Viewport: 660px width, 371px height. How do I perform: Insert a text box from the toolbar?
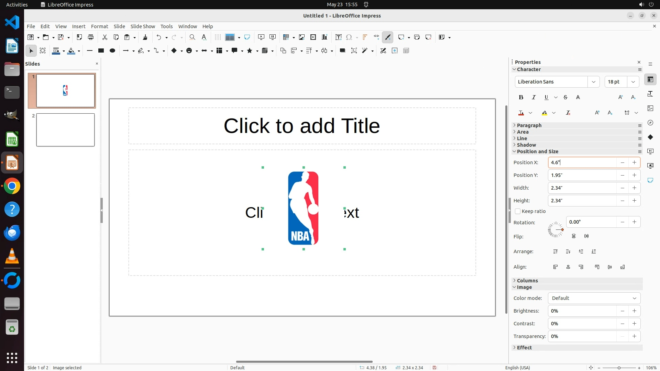tap(338, 37)
